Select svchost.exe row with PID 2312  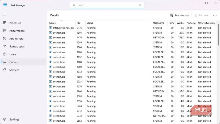[x=132, y=111]
